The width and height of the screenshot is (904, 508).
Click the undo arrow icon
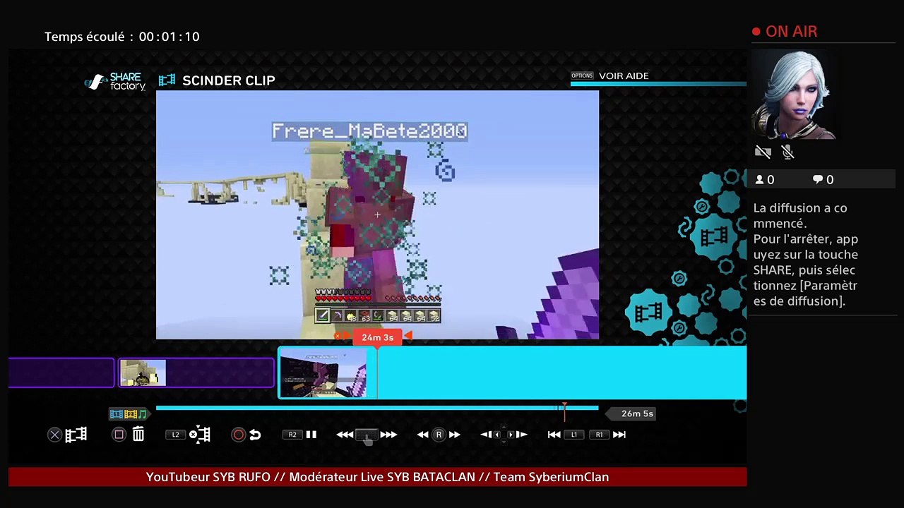click(x=255, y=435)
